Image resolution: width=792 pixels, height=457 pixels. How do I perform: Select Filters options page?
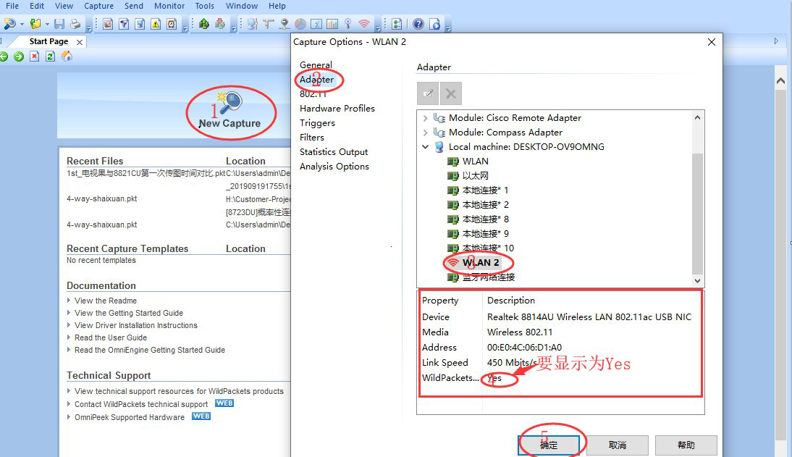[x=311, y=137]
